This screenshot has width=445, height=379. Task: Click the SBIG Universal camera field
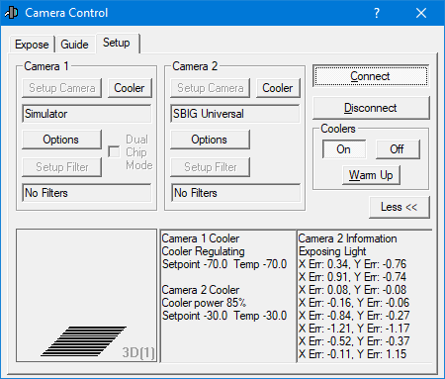[x=235, y=114]
